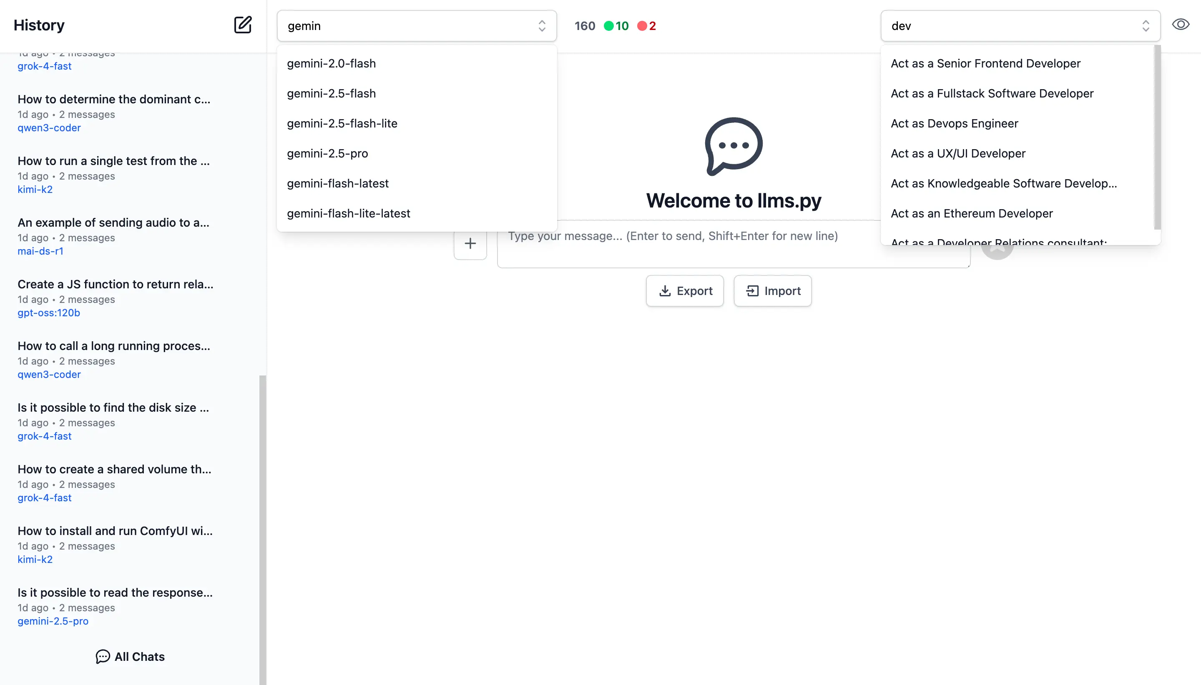Toggle system prompt visibility with the eye icon
Viewport: 1201px width, 685px height.
click(x=1180, y=25)
